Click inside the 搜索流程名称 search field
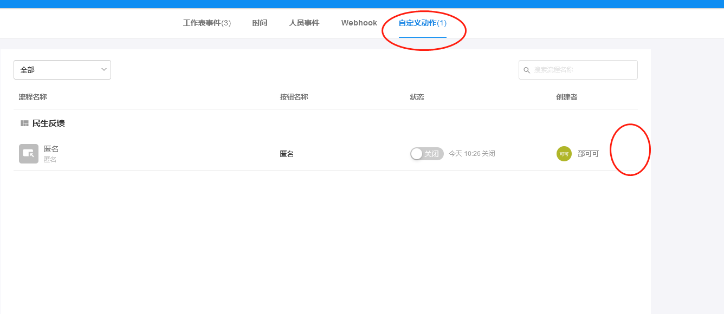Viewport: 724px width, 314px height. (x=574, y=69)
